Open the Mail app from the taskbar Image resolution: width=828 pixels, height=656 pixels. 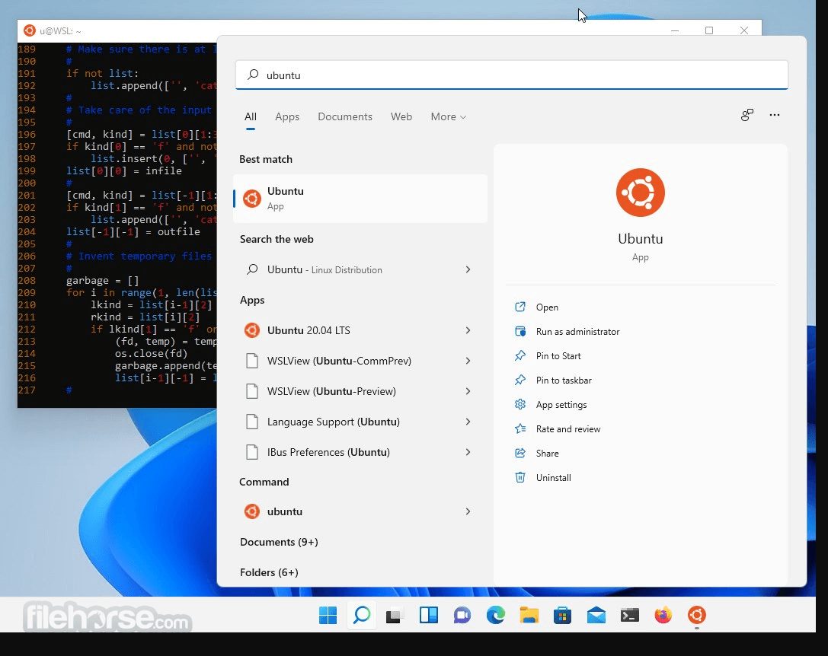click(596, 616)
